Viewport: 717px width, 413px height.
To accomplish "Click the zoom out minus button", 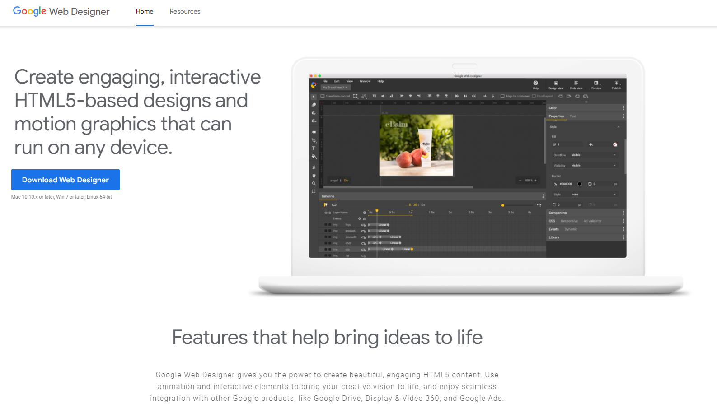I will 520,181.
